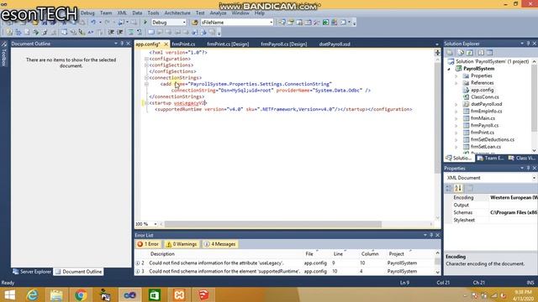538x302 pixels.
Task: Click the Find in Files toolbar icon
Action: tap(195, 23)
